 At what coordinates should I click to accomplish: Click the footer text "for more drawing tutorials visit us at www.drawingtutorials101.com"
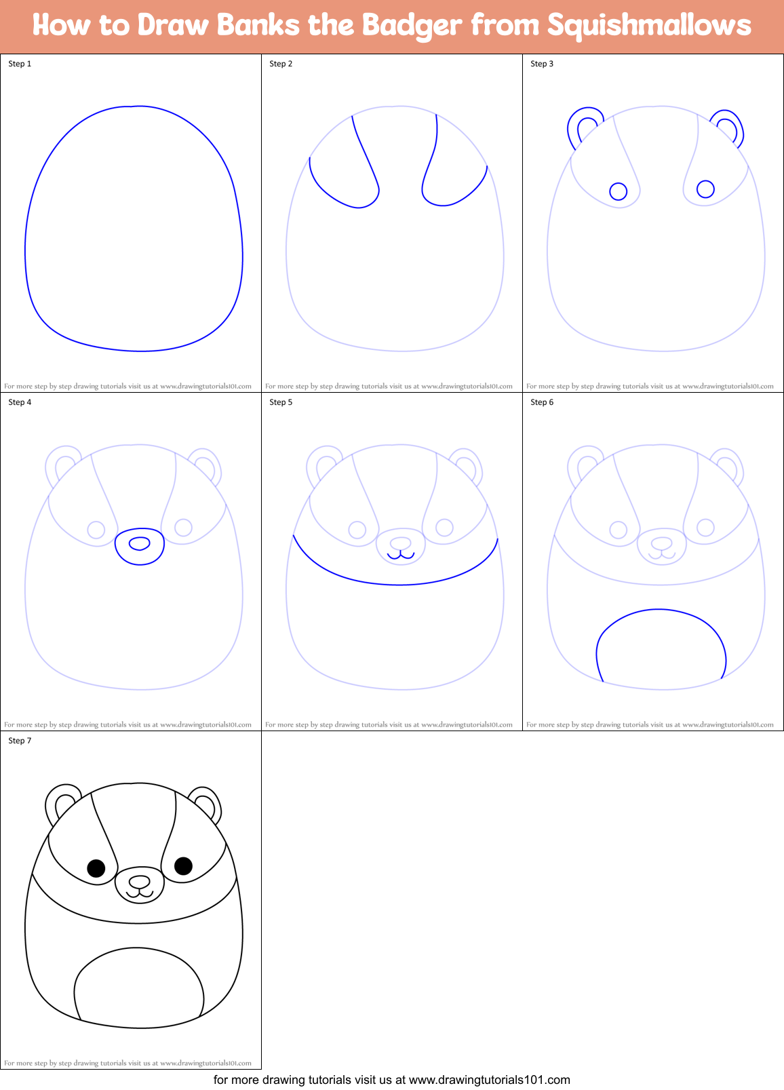pos(392,1080)
